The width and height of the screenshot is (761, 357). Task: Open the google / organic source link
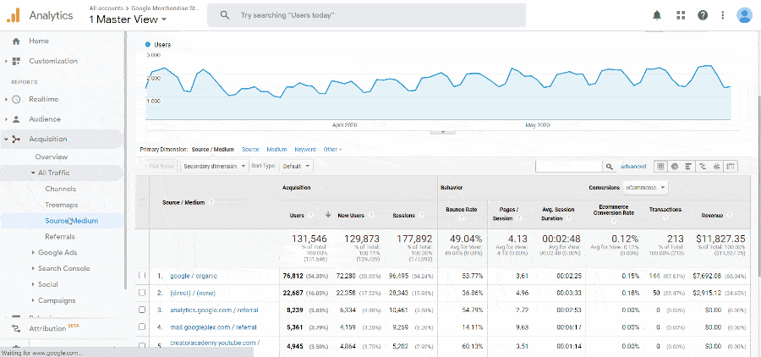click(x=193, y=276)
